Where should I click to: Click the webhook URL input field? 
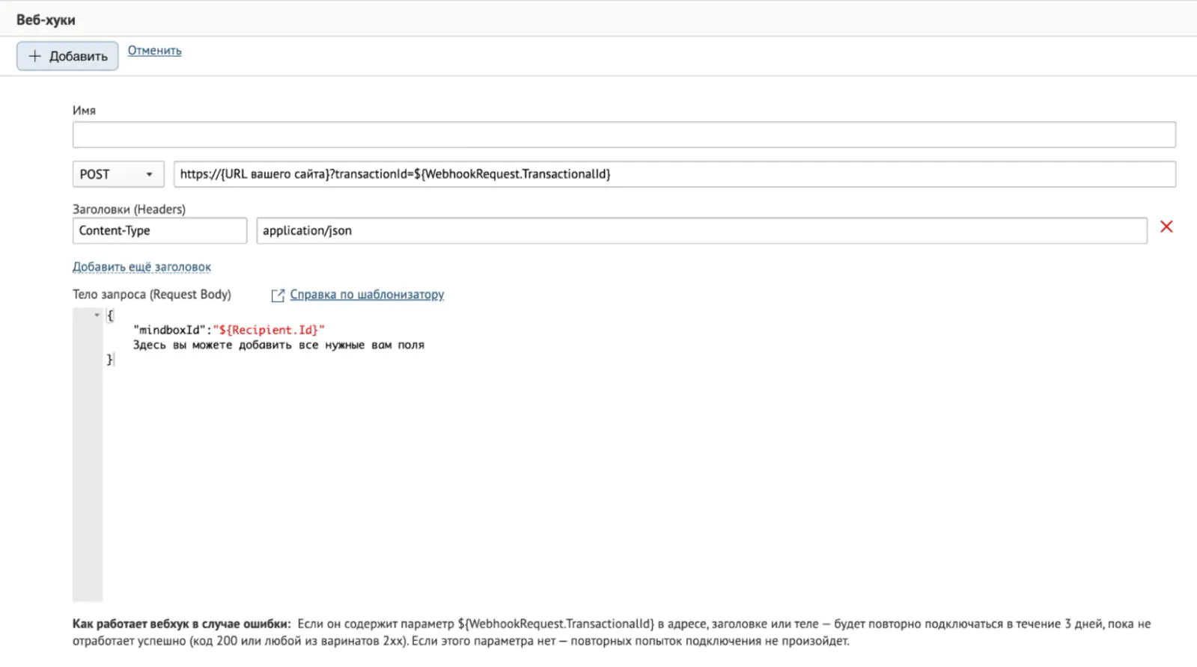(x=674, y=174)
